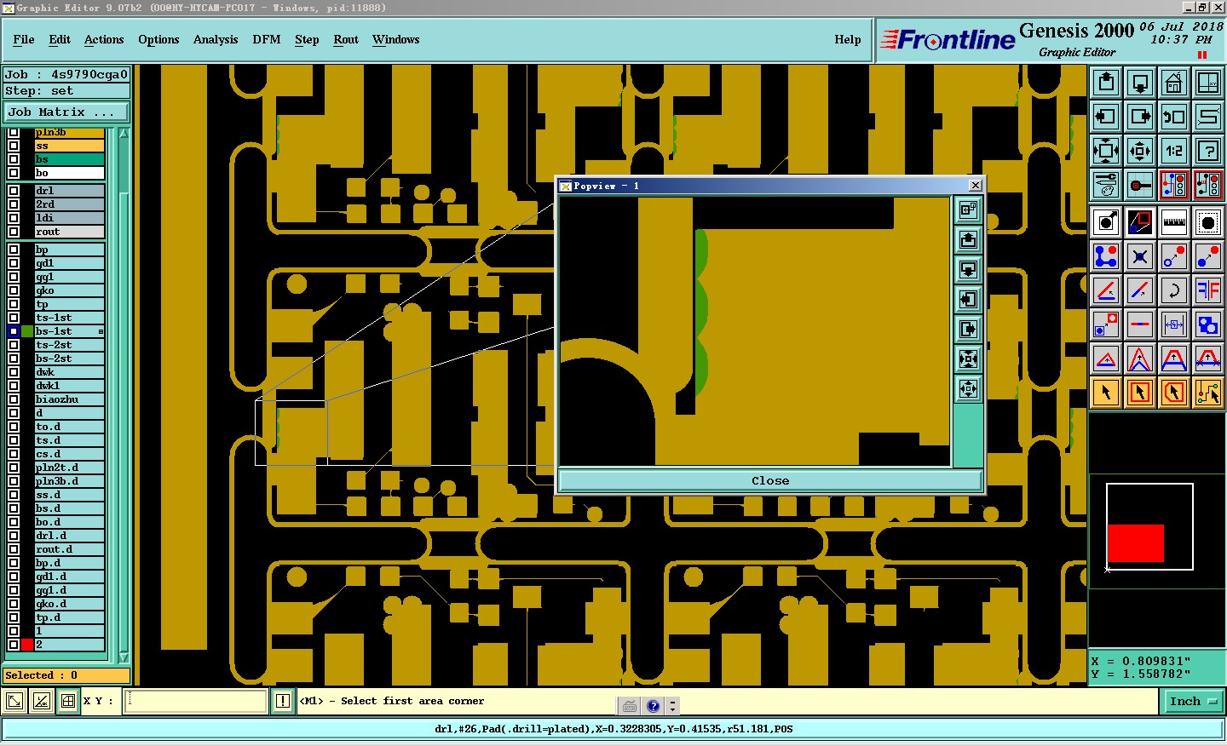1227x746 pixels.
Task: Choose the rotate curved arrow tool
Action: point(1173,290)
